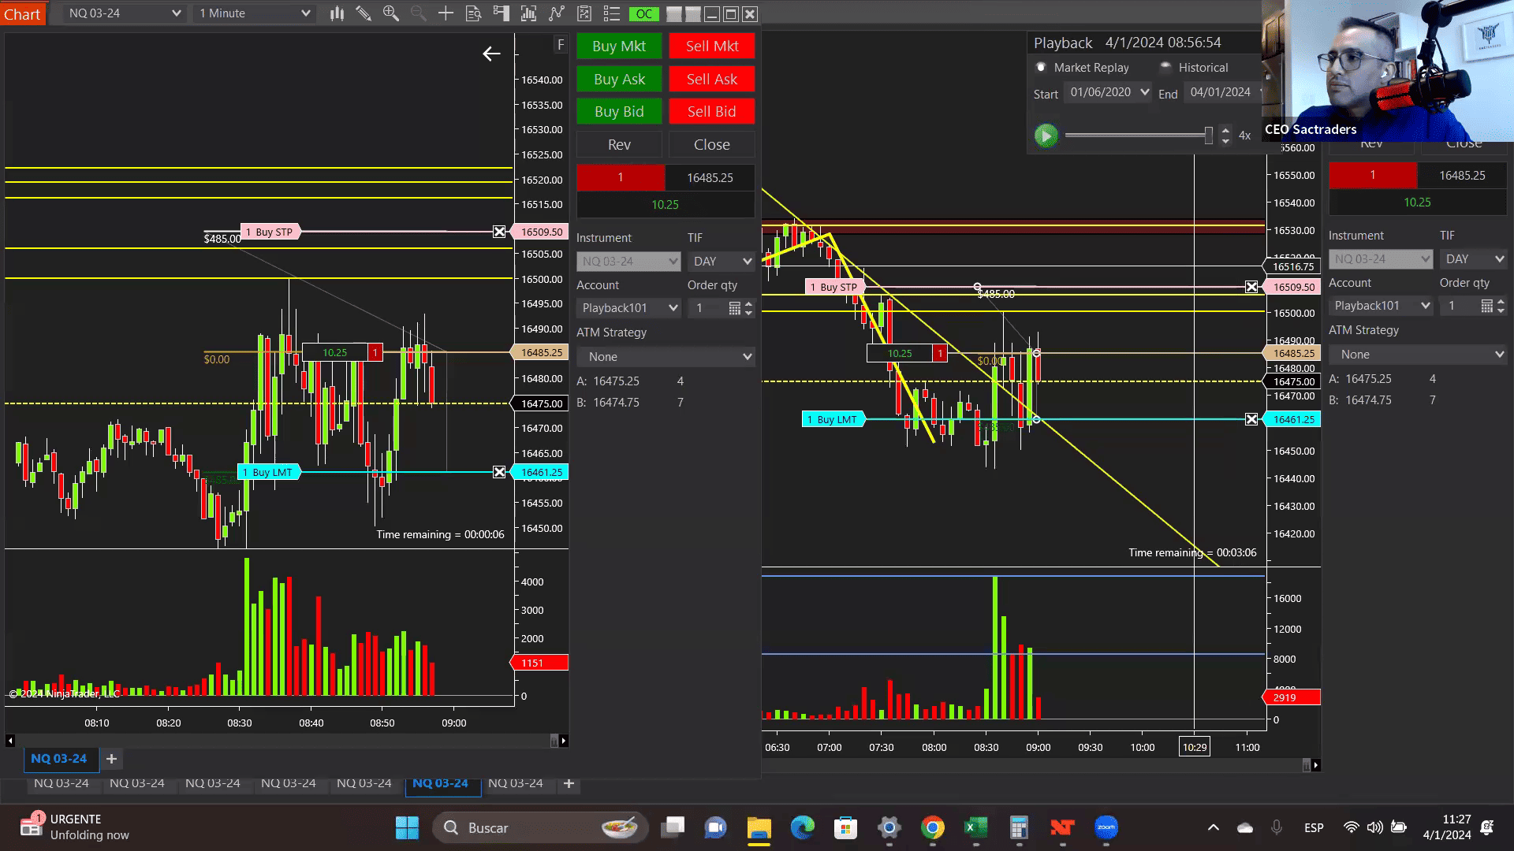The image size is (1514, 851).
Task: Open the data box icon
Action: [473, 13]
